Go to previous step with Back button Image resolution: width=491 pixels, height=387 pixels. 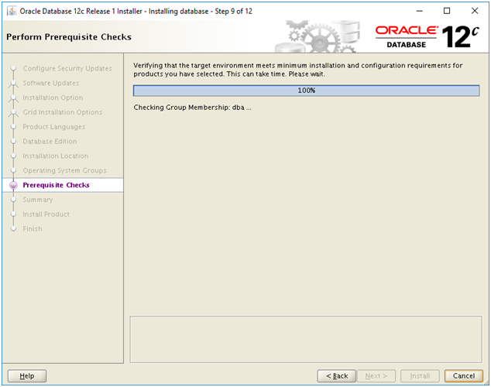337,375
